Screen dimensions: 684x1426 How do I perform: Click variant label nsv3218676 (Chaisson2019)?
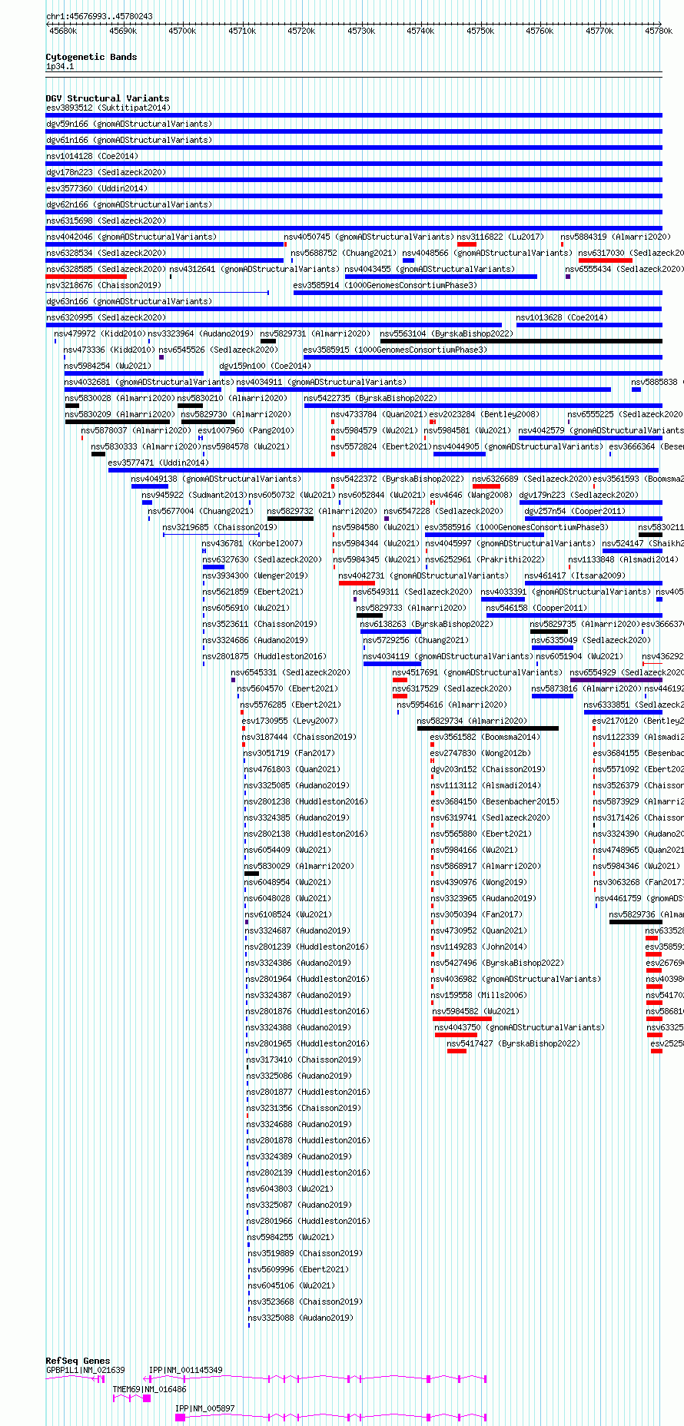click(104, 285)
